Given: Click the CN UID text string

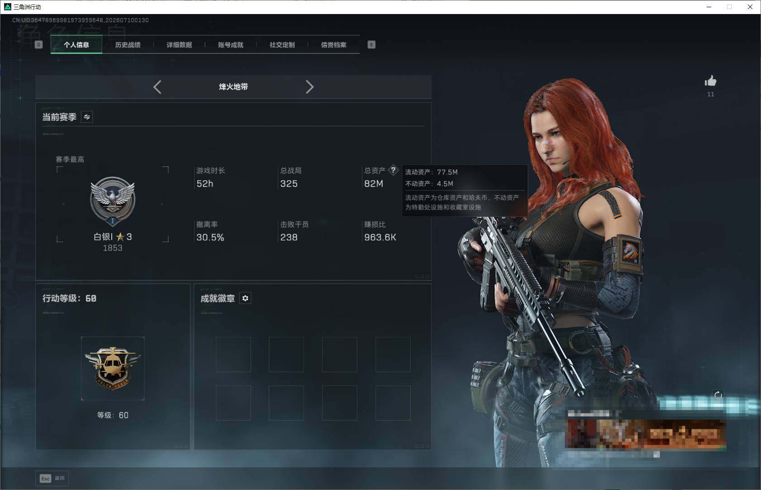Looking at the screenshot, I should [81, 20].
